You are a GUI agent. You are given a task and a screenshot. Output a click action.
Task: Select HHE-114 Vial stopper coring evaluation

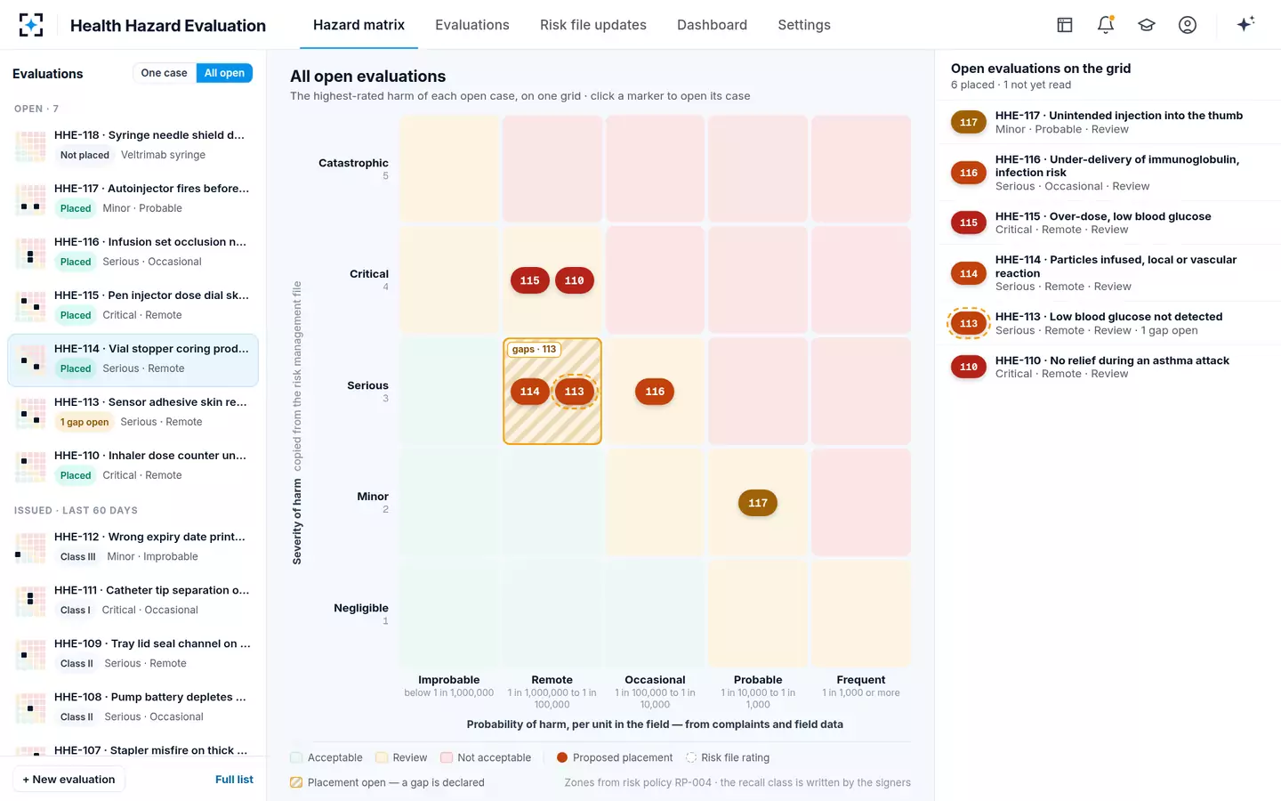133,360
